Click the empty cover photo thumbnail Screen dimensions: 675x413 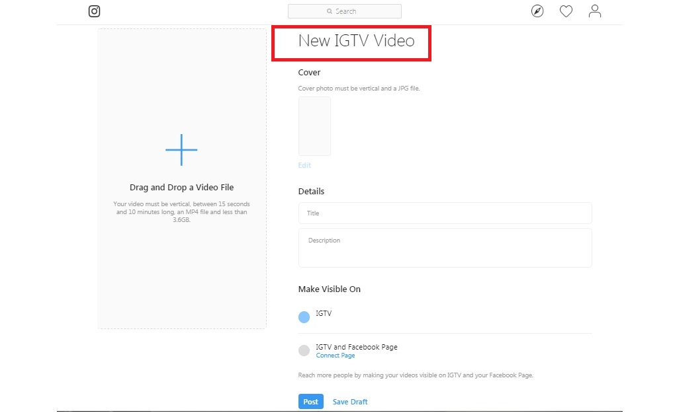(x=314, y=126)
